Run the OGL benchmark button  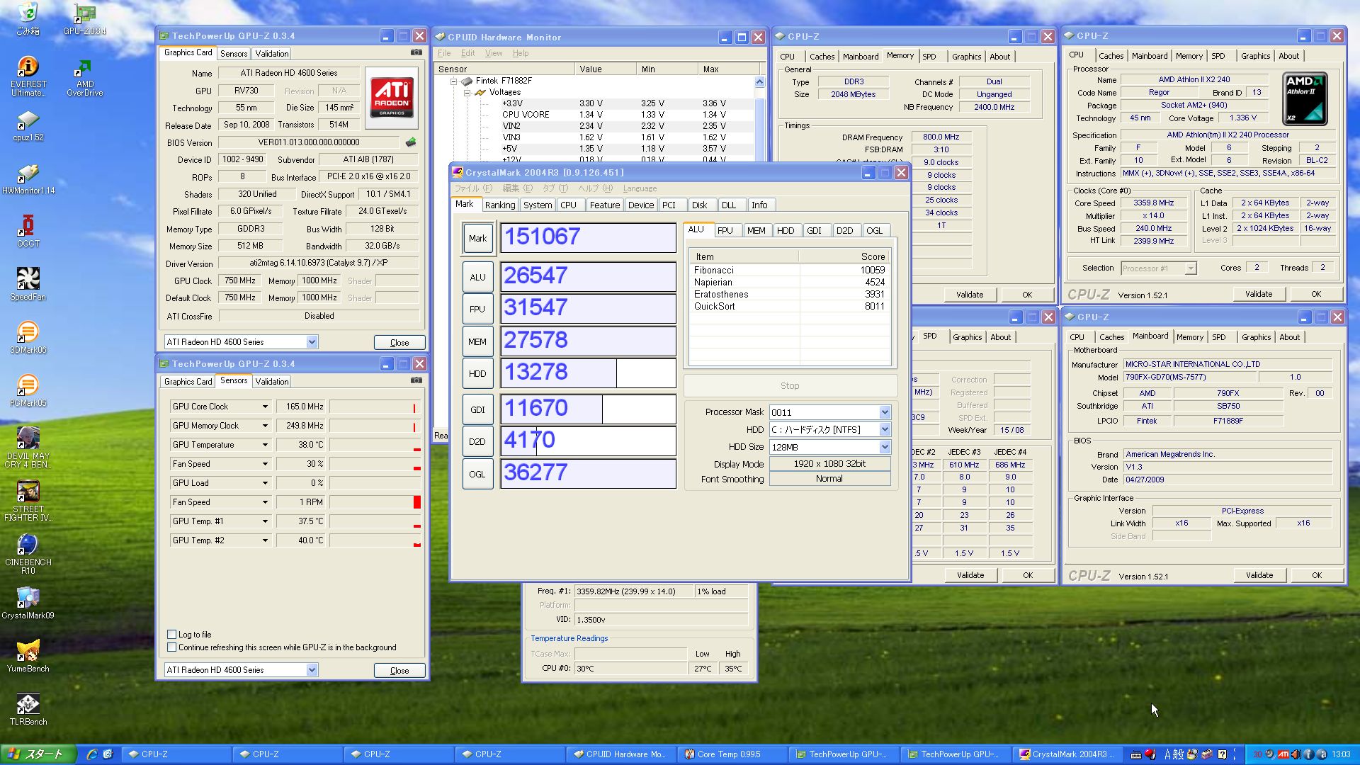477,474
